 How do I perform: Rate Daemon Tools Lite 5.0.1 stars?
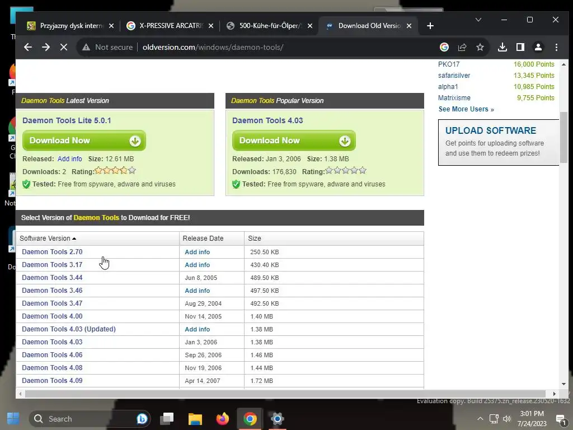pyautogui.click(x=115, y=170)
